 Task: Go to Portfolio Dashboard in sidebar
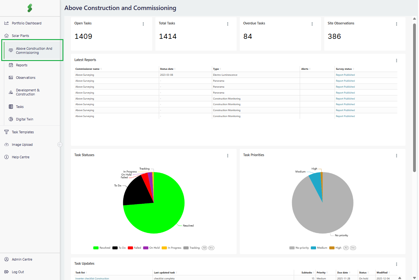tap(26, 23)
